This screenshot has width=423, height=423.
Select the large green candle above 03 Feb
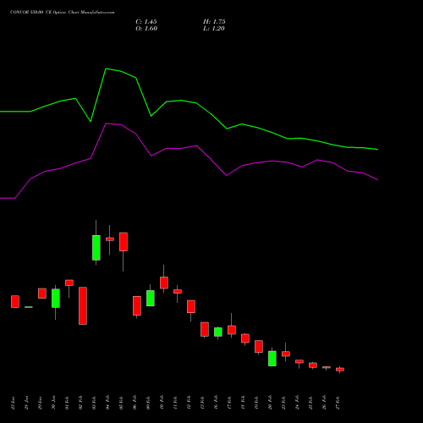pyautogui.click(x=96, y=248)
